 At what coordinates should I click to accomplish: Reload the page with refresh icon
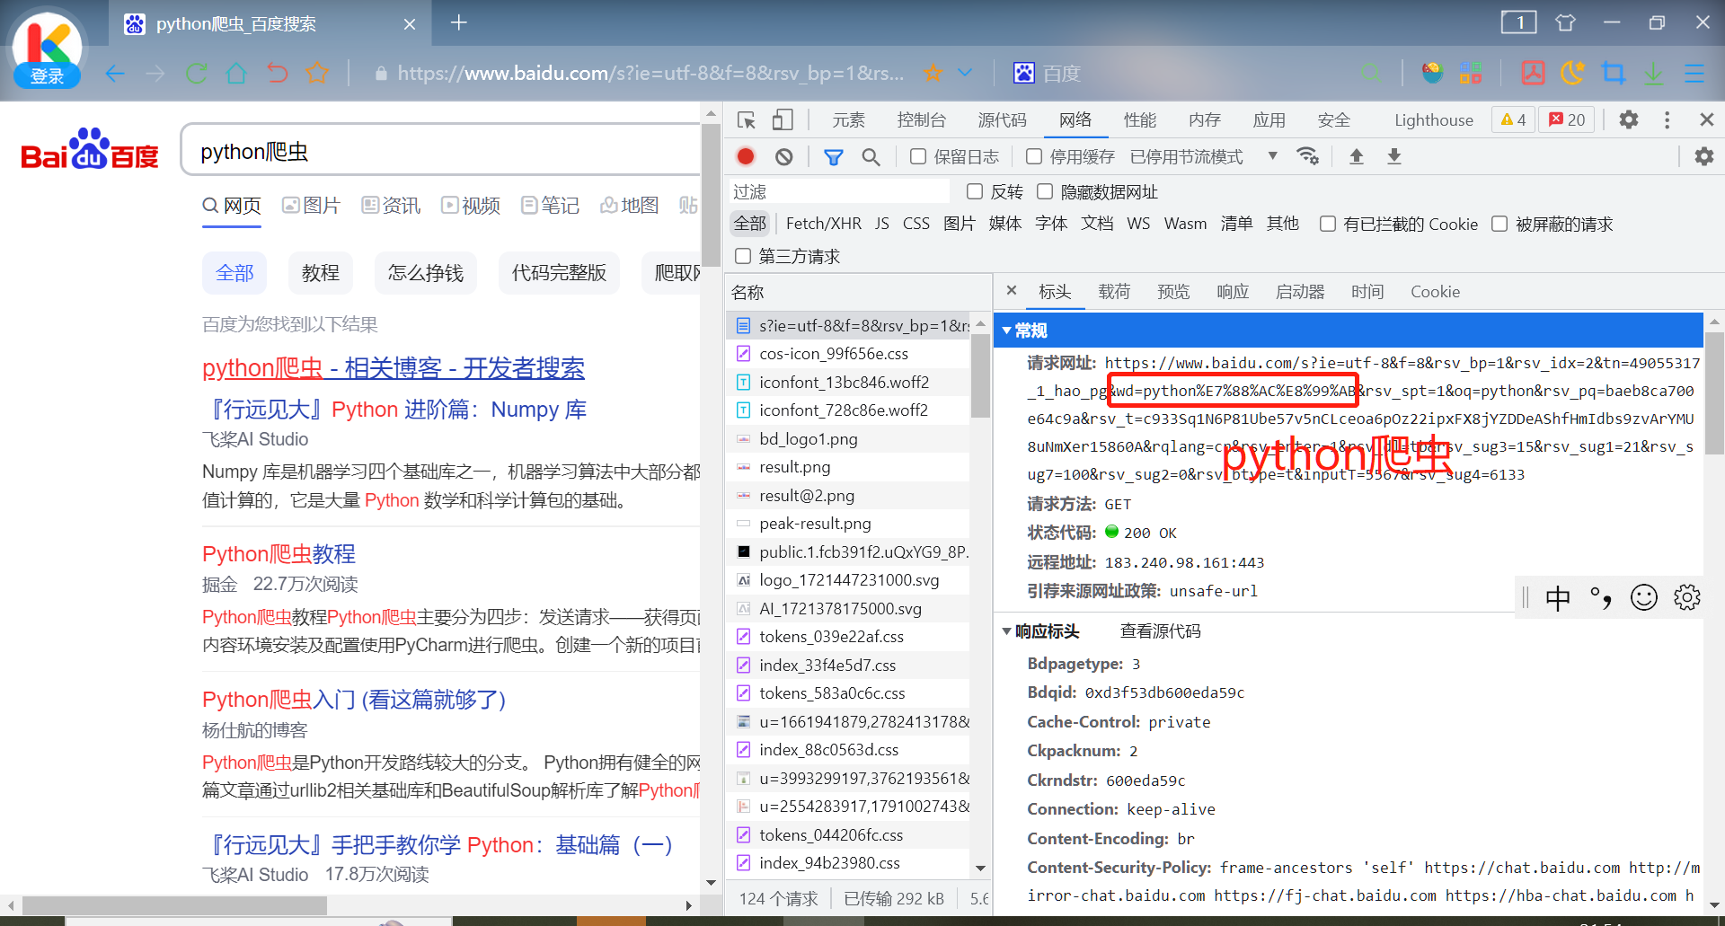[x=197, y=73]
